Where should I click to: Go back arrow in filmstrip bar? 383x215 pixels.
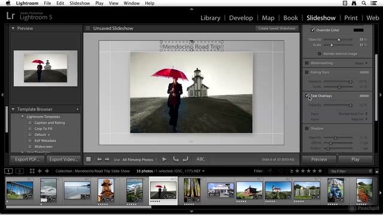[39, 171]
